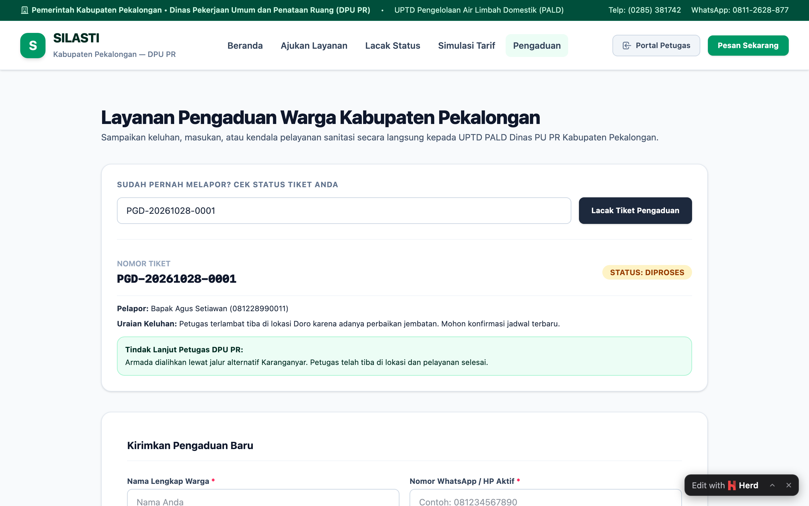Open Simulasi Tarif menu item
Image resolution: width=809 pixels, height=506 pixels.
tap(466, 46)
